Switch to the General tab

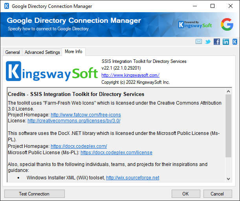(x=13, y=52)
